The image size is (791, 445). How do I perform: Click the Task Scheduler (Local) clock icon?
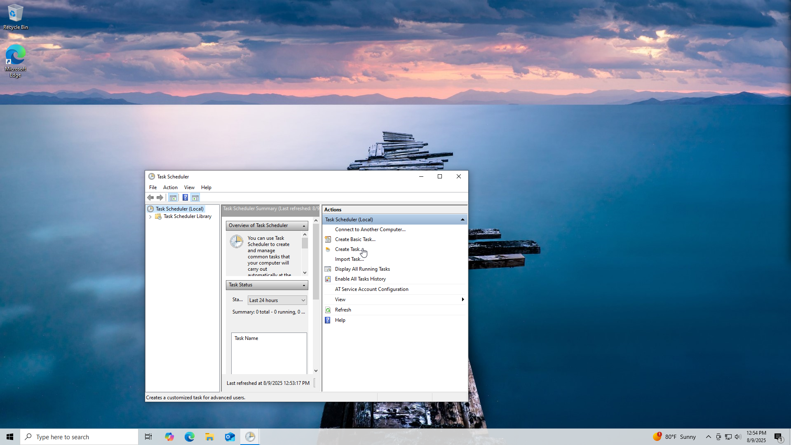[151, 209]
